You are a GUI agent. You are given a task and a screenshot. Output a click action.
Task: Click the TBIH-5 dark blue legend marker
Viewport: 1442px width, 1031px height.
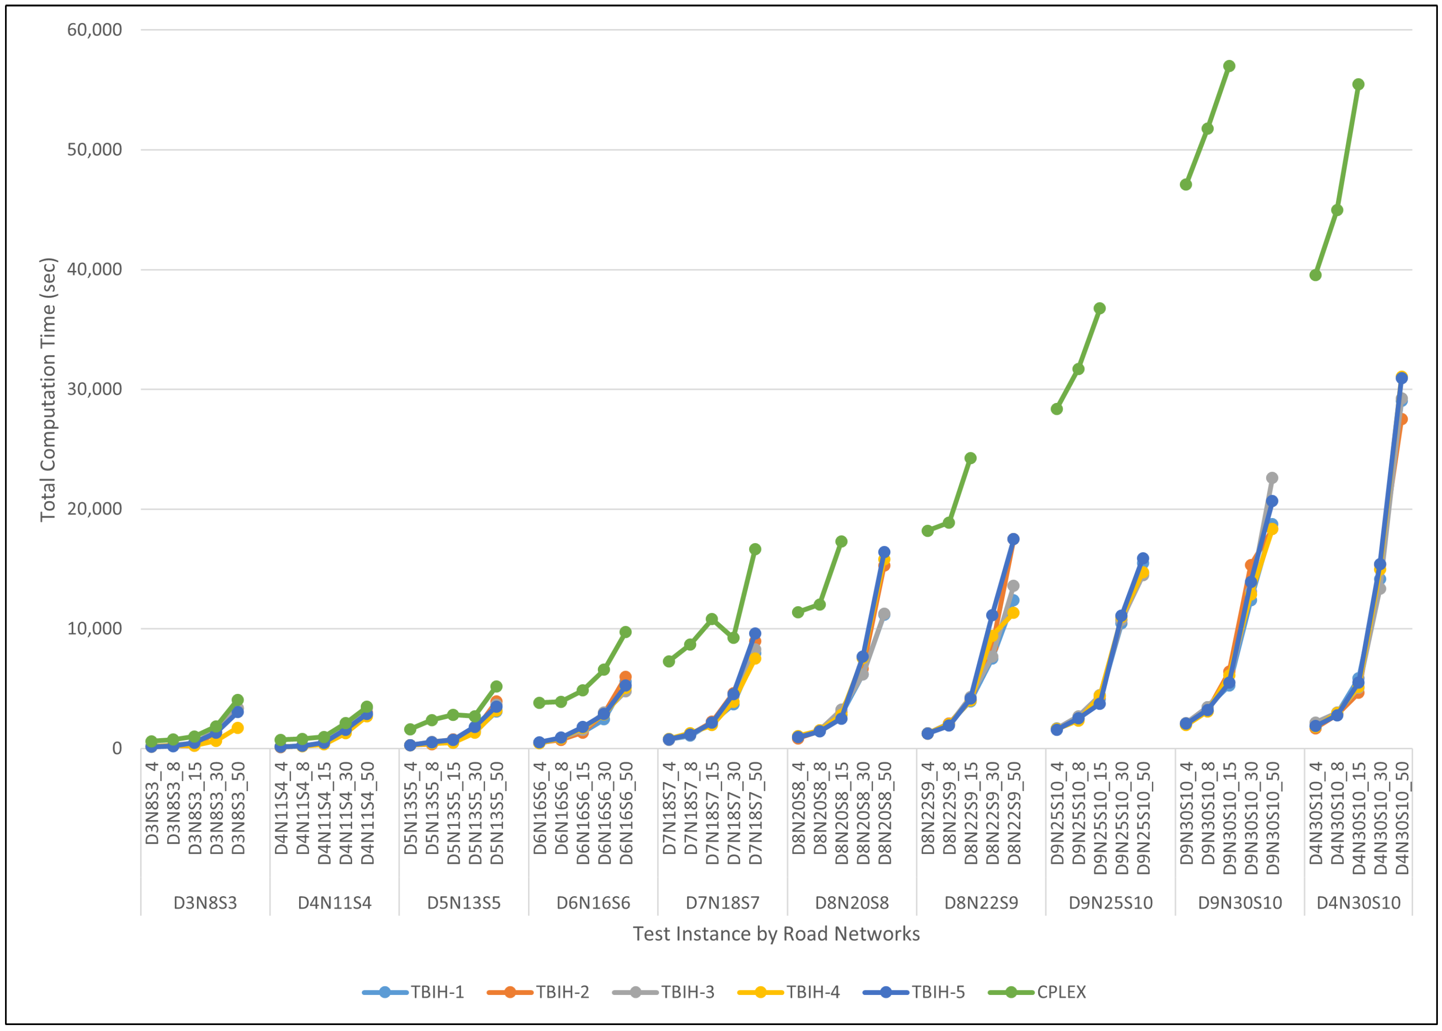pyautogui.click(x=886, y=992)
